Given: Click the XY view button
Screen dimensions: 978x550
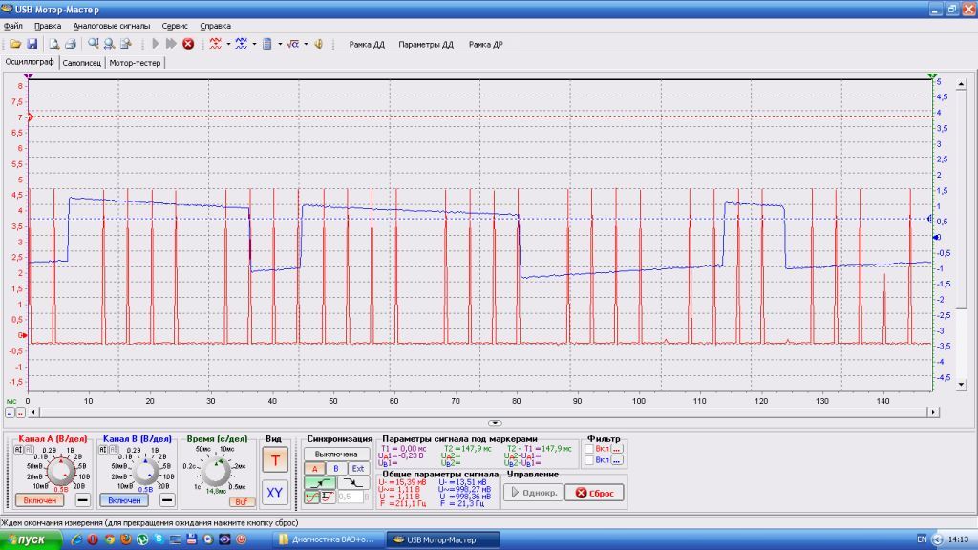Looking at the screenshot, I should pyautogui.click(x=274, y=493).
